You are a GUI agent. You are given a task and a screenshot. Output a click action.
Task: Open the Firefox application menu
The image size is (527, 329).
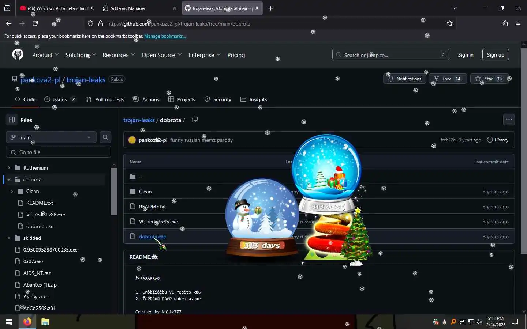coord(518,24)
